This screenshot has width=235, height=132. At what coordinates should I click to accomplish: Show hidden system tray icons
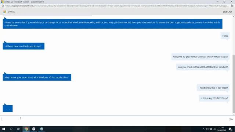(203, 129)
